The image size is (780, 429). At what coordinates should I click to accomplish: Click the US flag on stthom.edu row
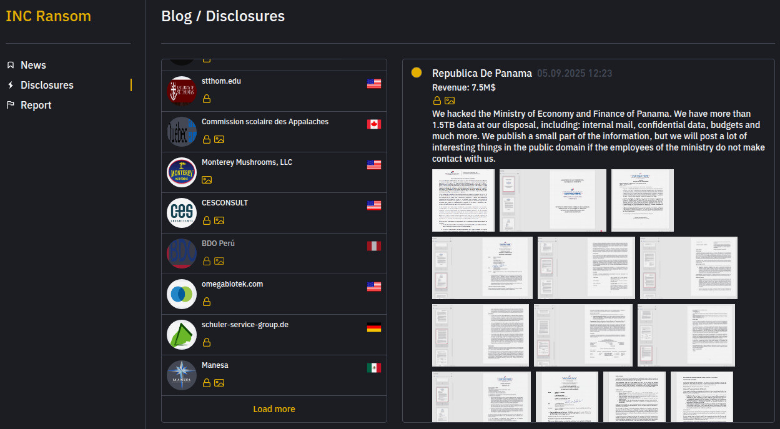pos(374,84)
